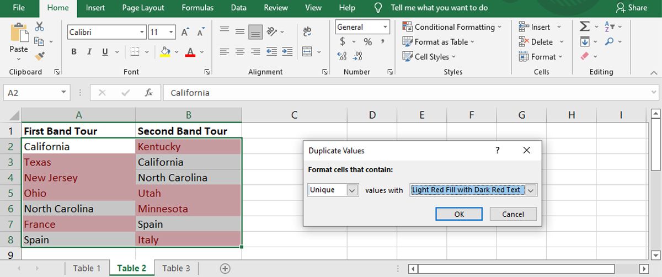
Task: Click the Merge & Center icon
Action: tap(307, 52)
